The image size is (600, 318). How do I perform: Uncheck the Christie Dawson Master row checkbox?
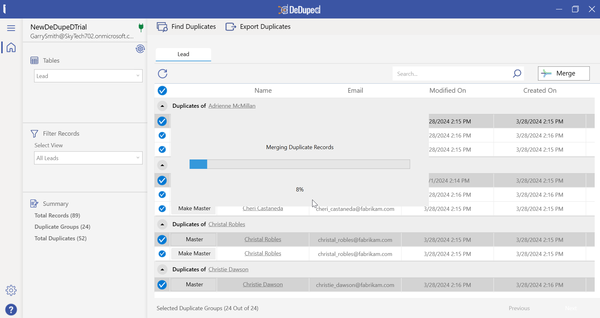(162, 285)
